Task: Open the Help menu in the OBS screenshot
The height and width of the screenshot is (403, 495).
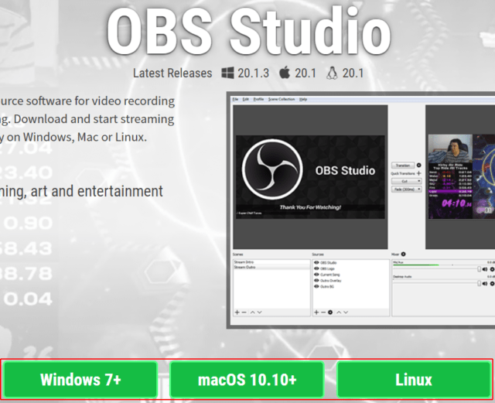Action: tap(303, 99)
